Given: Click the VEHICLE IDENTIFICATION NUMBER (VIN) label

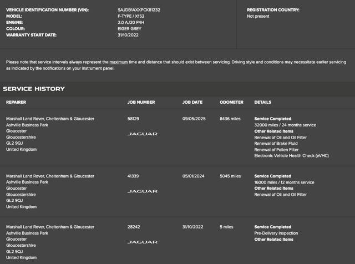Looking at the screenshot, I should click(47, 10).
